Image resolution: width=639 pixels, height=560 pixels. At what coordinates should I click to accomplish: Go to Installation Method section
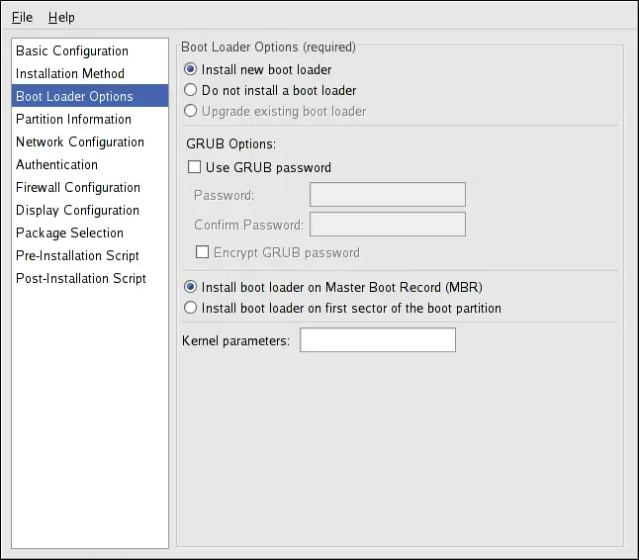pos(70,73)
